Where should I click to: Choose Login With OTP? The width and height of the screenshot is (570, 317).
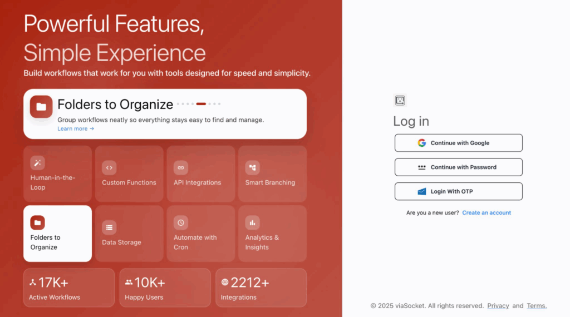[459, 191]
